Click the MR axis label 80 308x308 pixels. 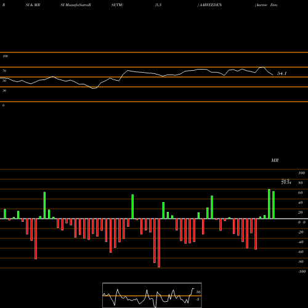301,183
